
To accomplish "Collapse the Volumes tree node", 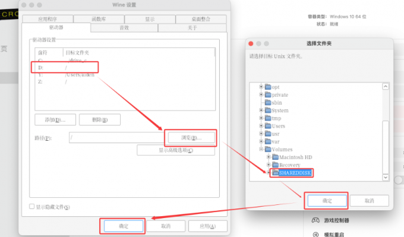I will 261,149.
